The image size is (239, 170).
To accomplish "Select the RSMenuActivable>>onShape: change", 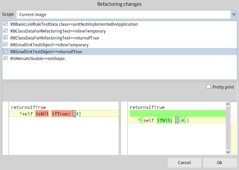I will [39, 58].
